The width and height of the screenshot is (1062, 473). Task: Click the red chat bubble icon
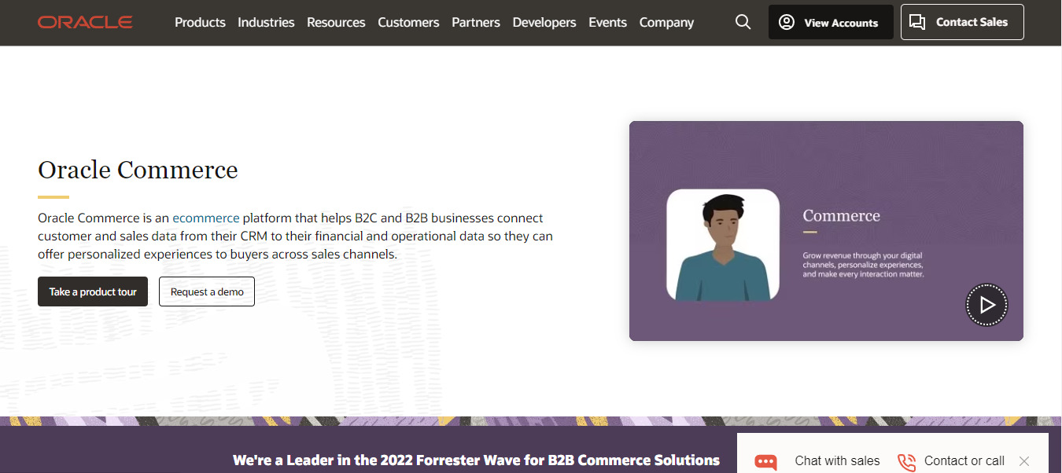[x=765, y=461]
